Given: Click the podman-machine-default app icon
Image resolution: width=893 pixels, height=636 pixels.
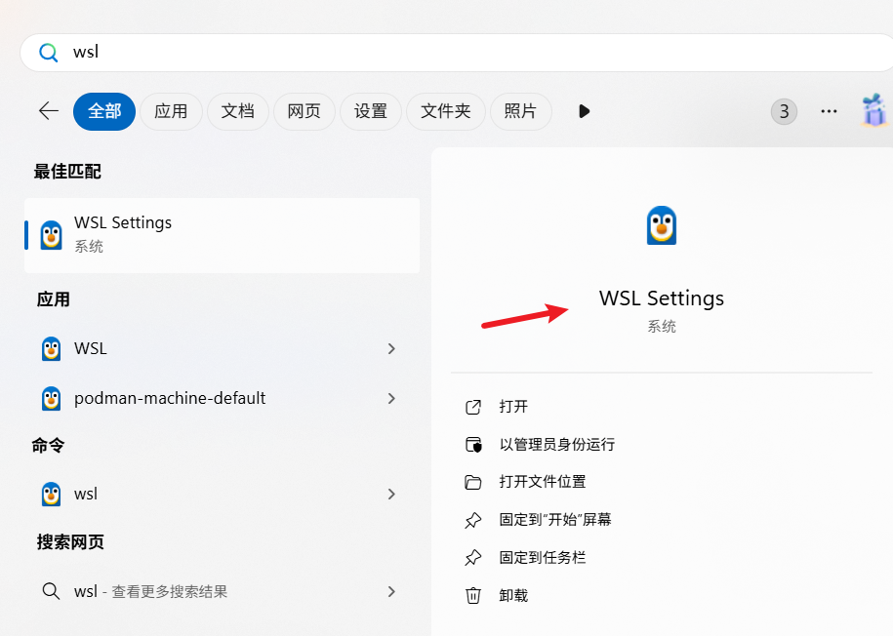Looking at the screenshot, I should (50, 398).
